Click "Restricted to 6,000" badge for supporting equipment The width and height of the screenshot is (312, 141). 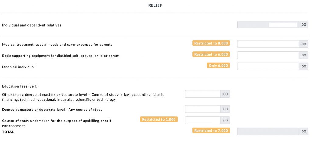(x=211, y=54)
